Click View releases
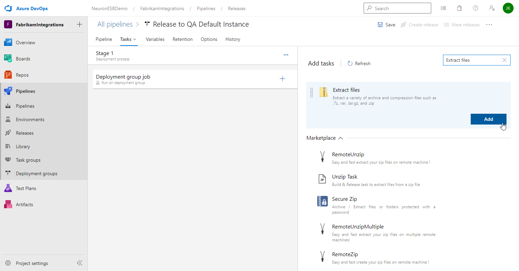 coord(462,25)
